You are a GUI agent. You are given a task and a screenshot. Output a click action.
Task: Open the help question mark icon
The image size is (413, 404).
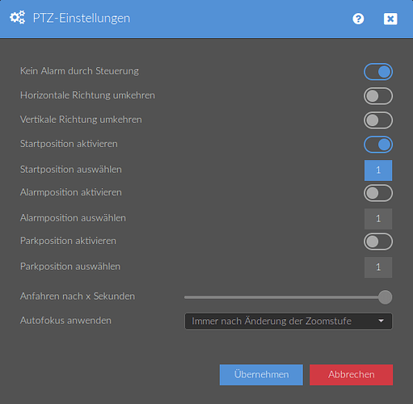point(358,19)
